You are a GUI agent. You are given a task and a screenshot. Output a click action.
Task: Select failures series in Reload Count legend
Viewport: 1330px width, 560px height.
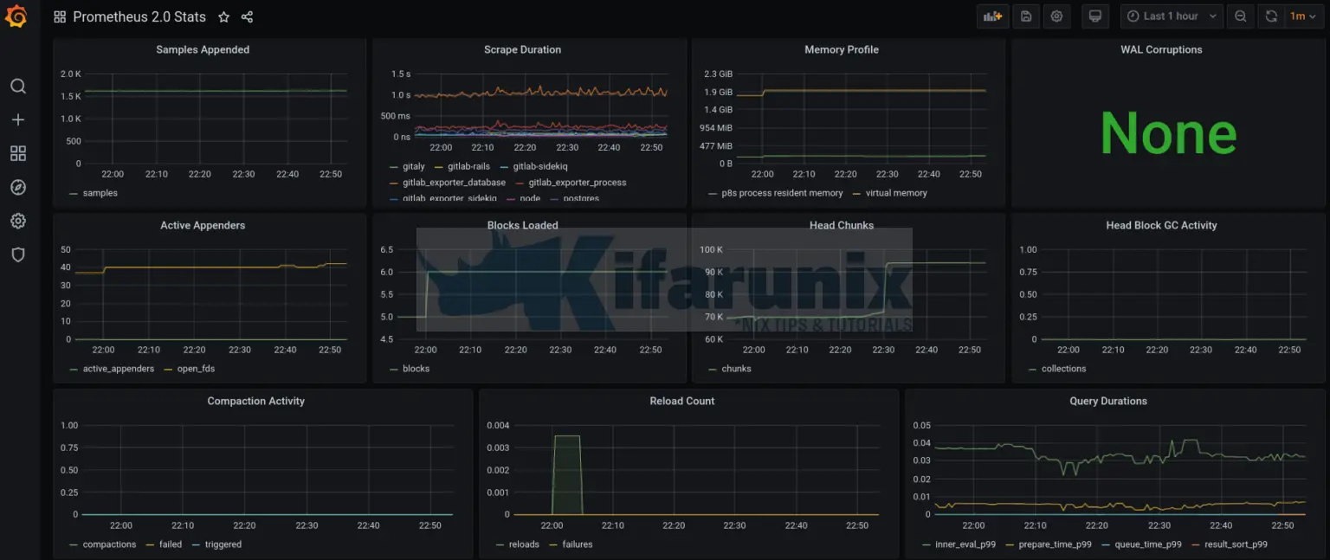(x=577, y=544)
